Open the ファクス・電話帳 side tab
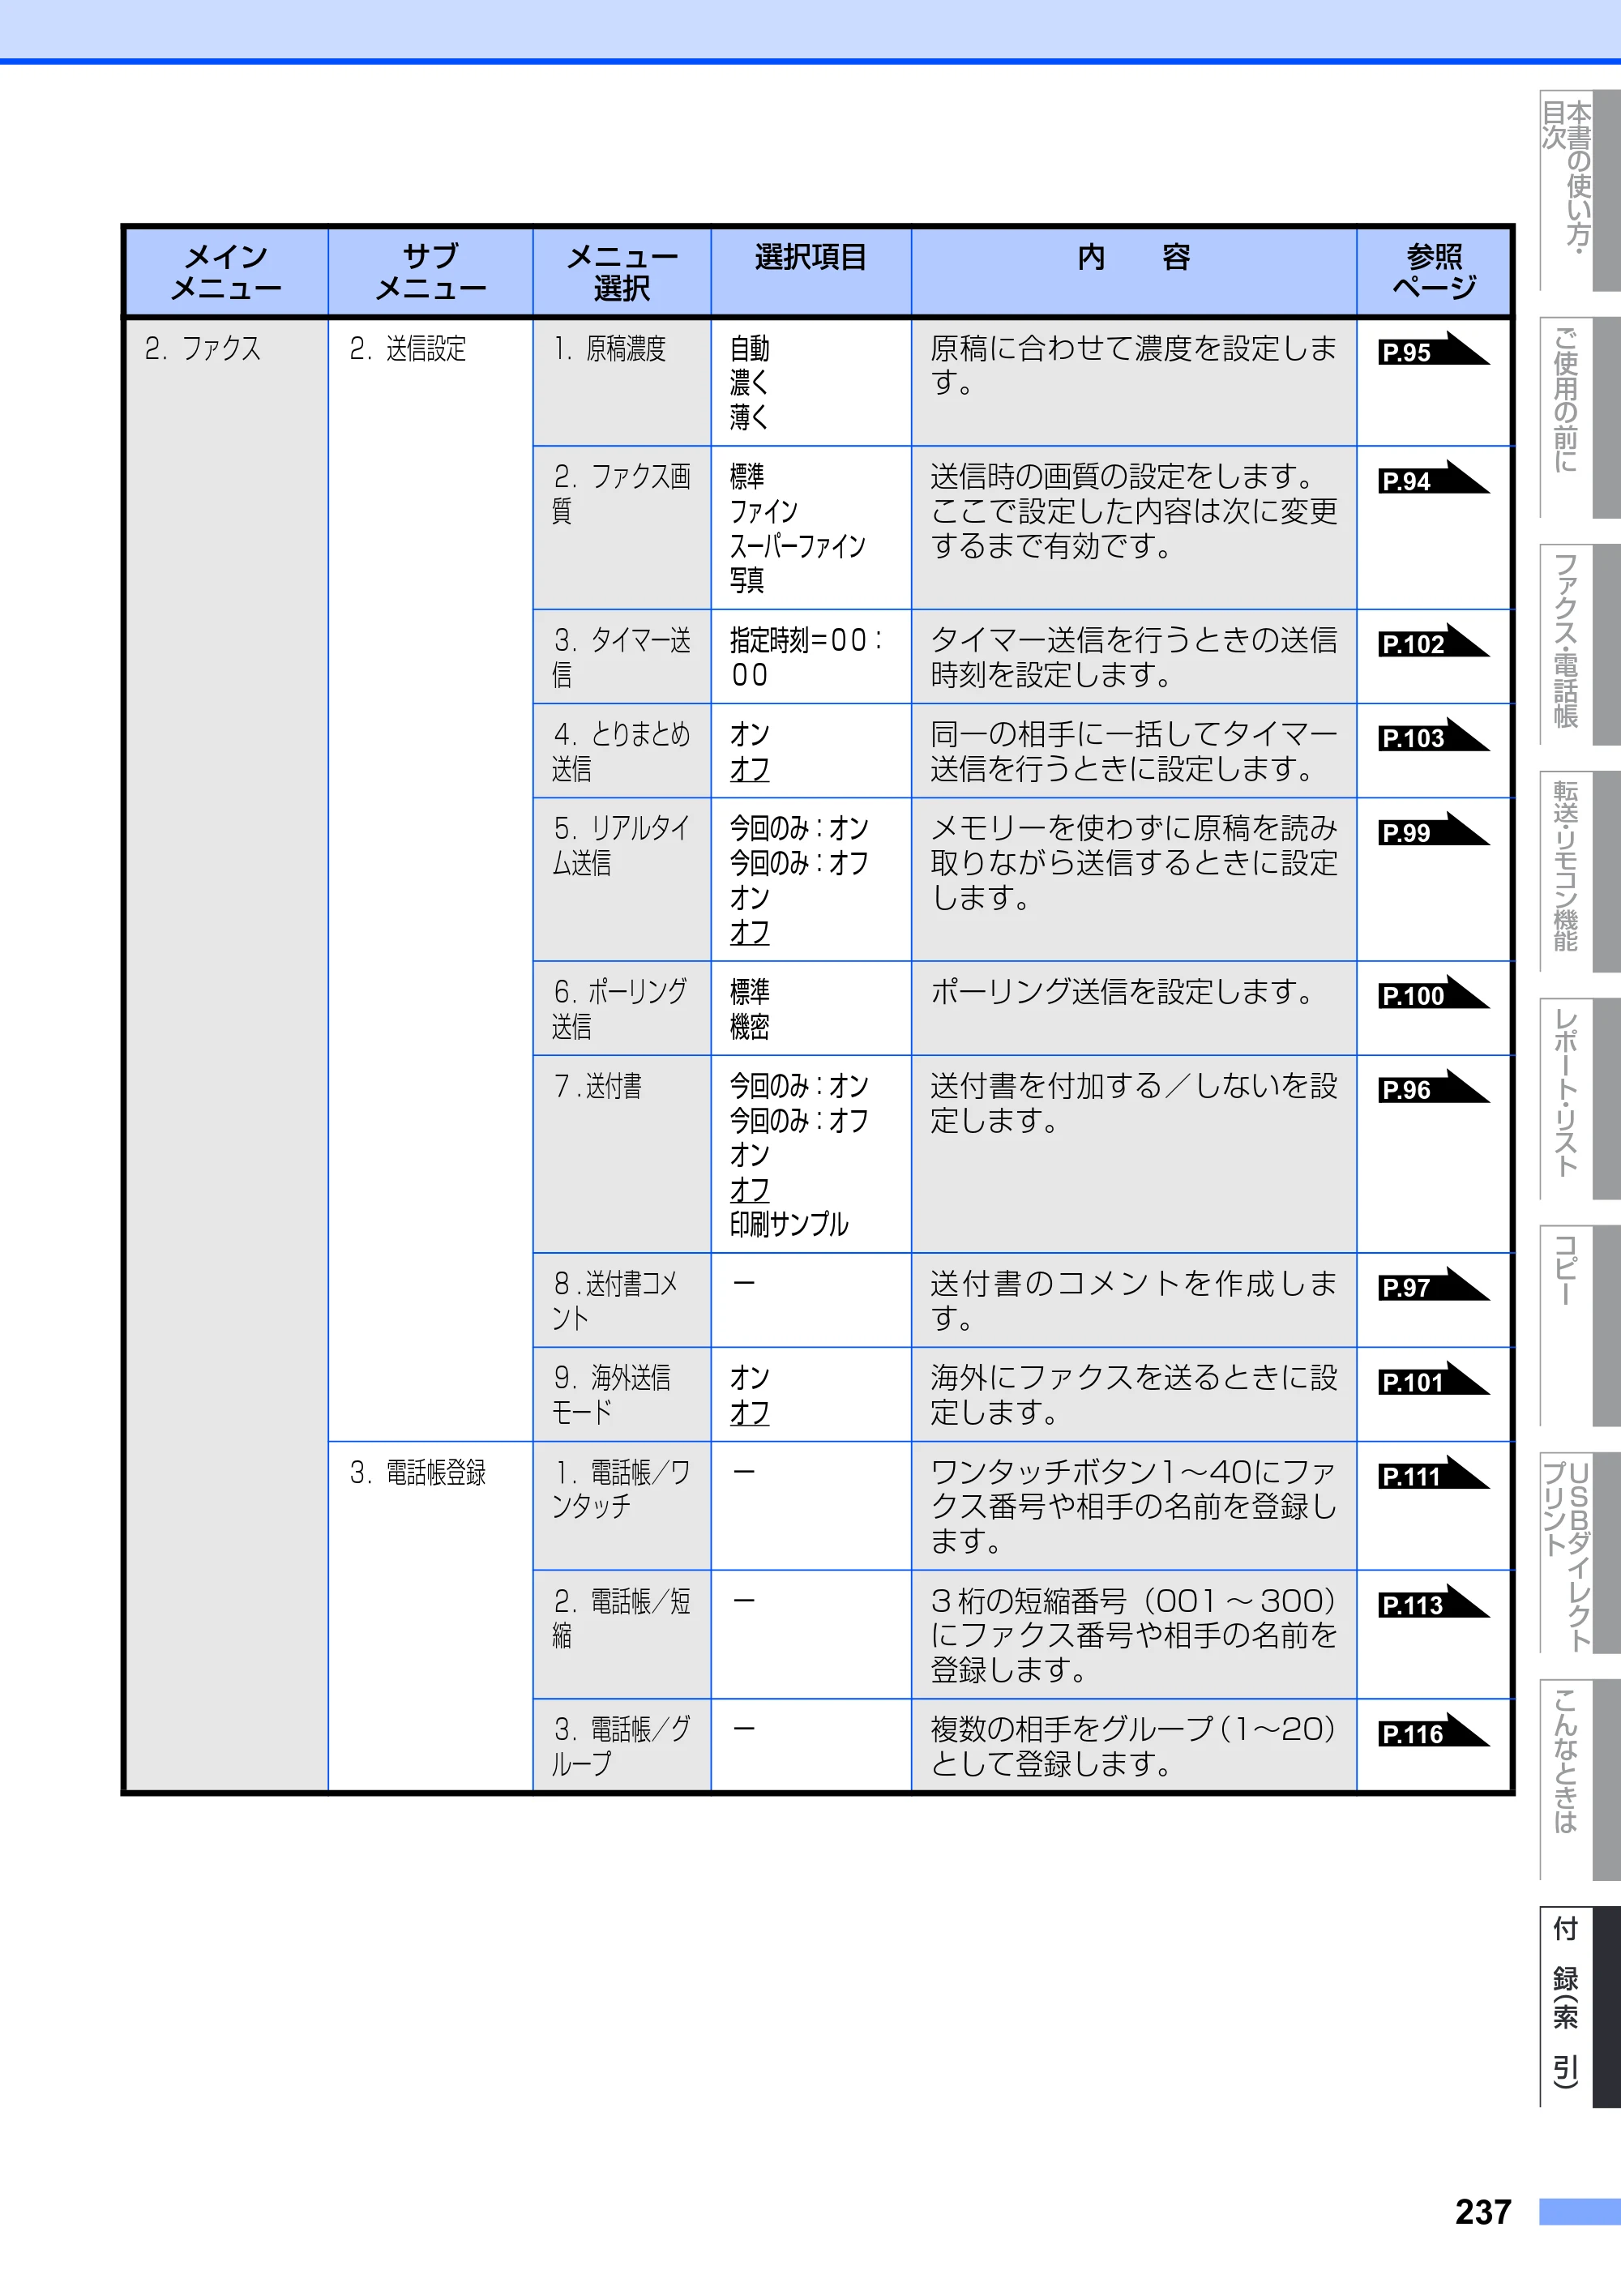The width and height of the screenshot is (1621, 2287). [1579, 643]
